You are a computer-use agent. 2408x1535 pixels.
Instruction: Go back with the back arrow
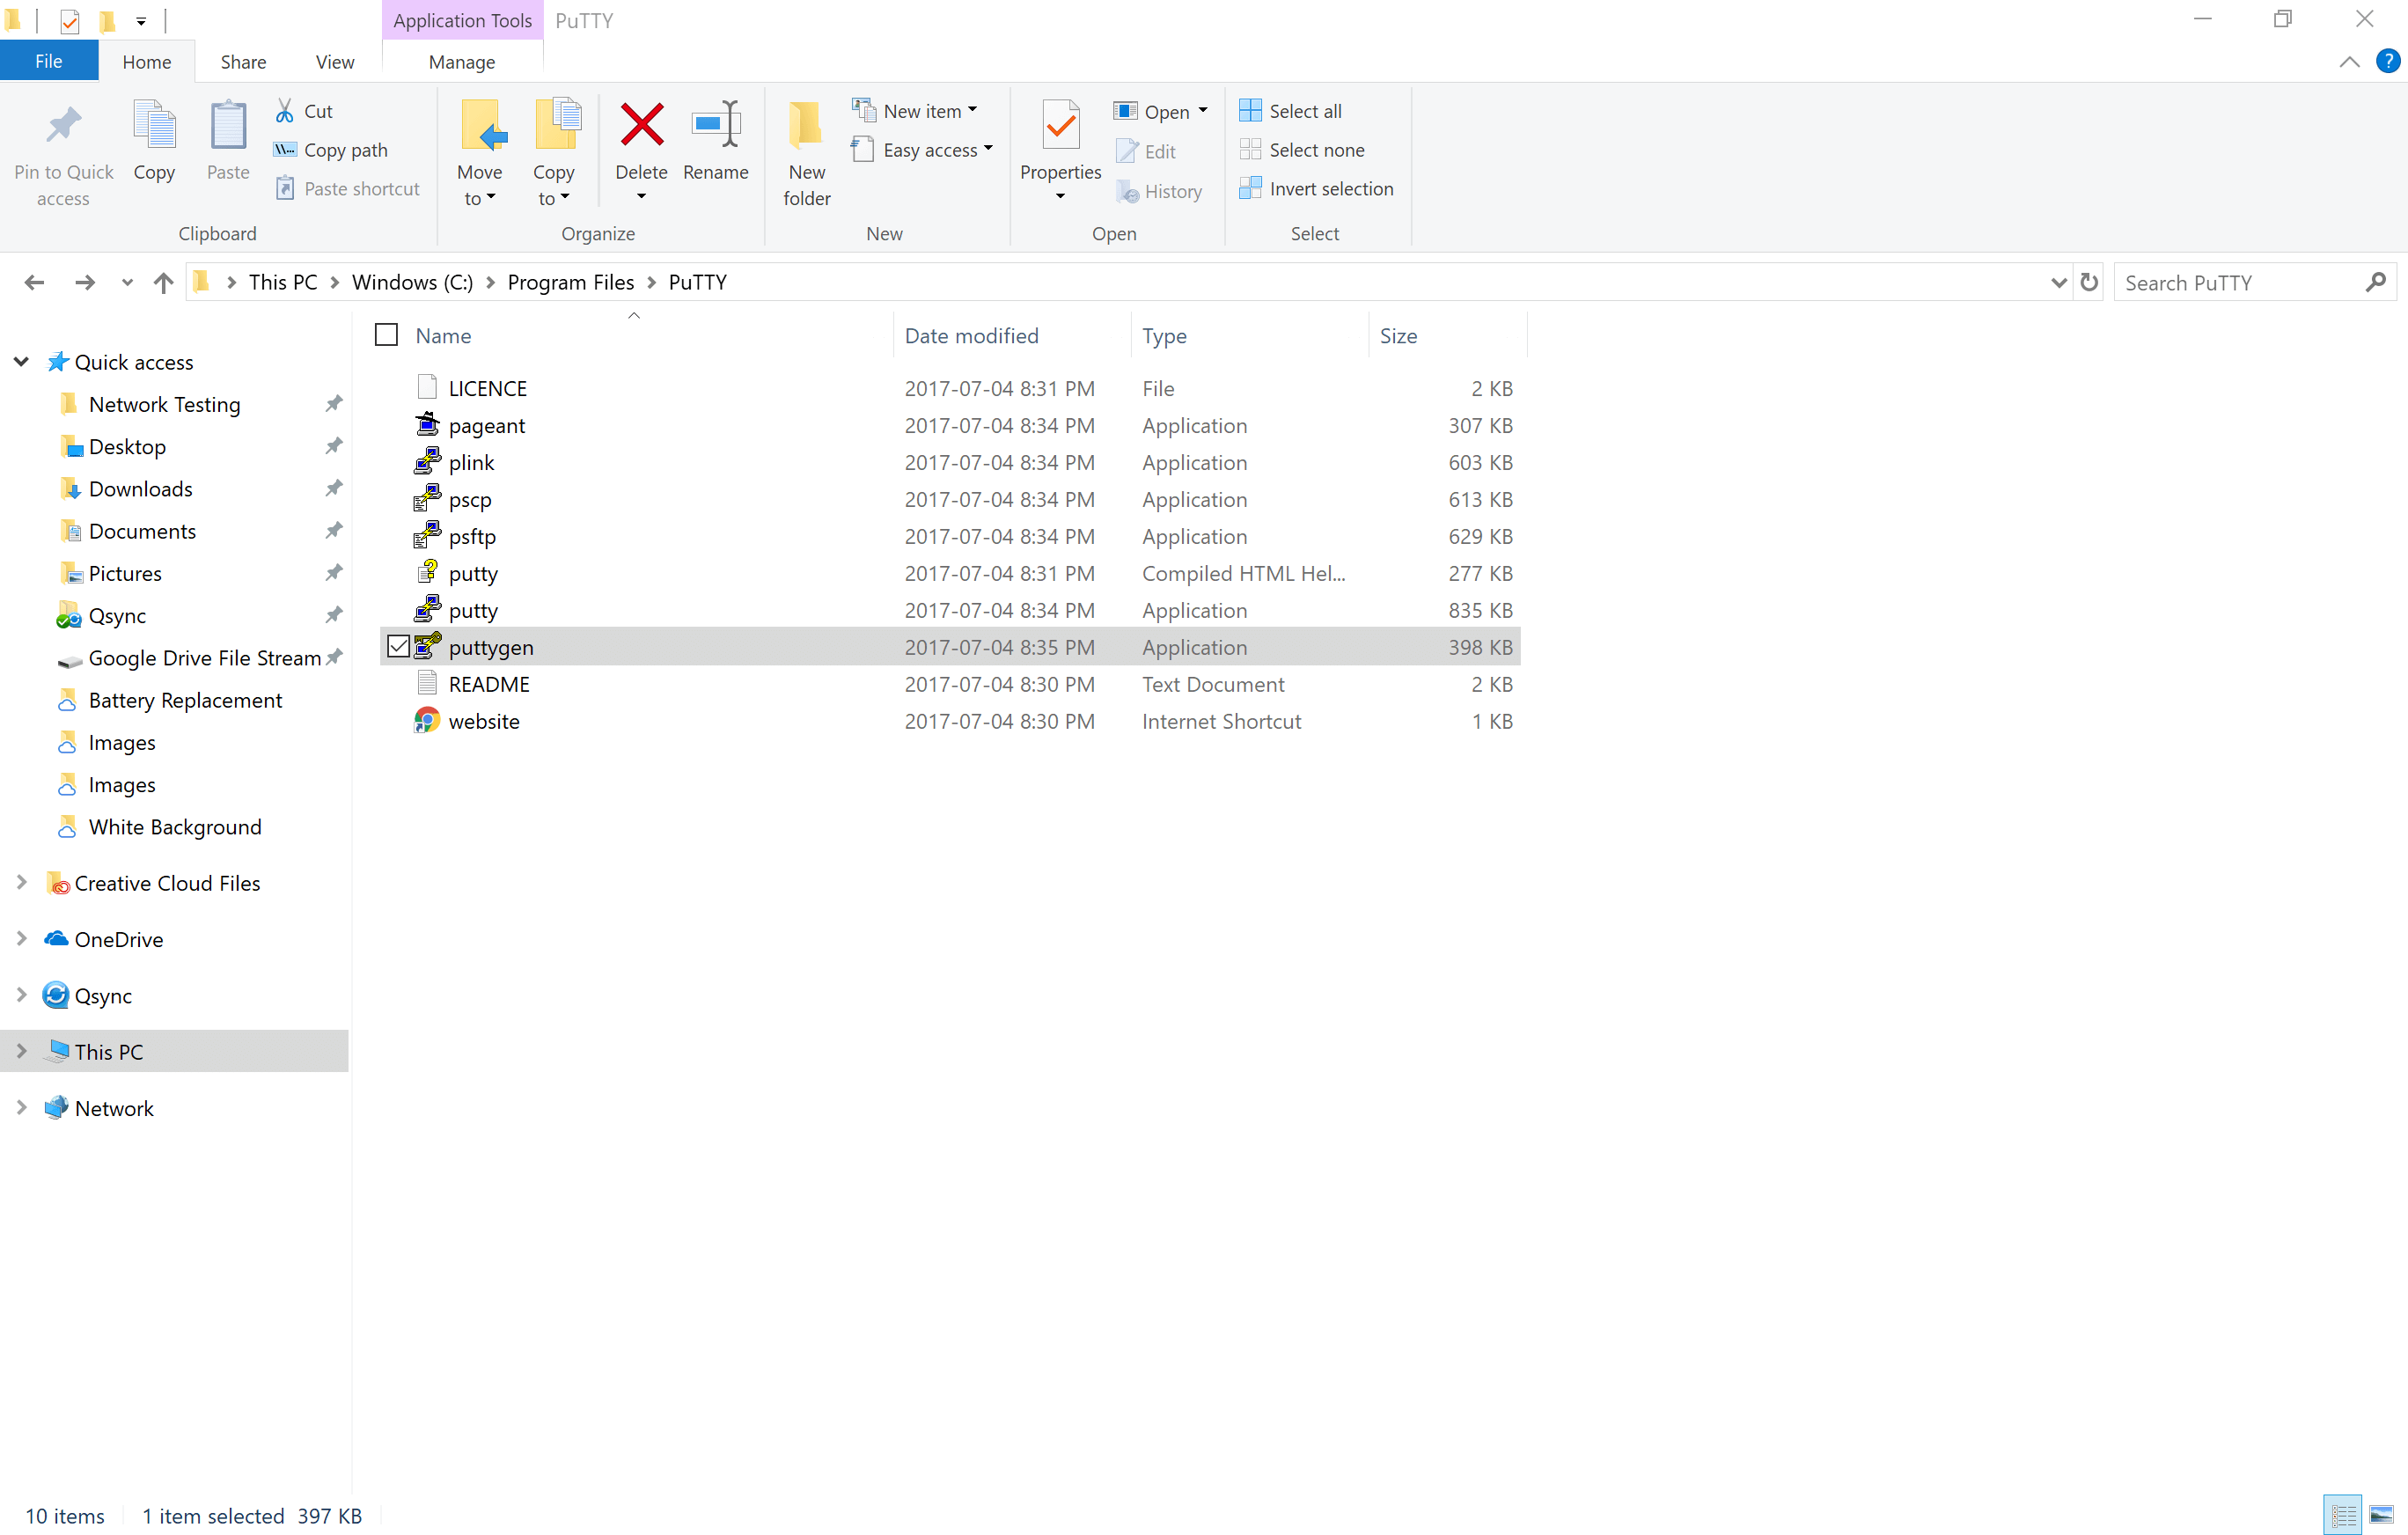coord(34,283)
